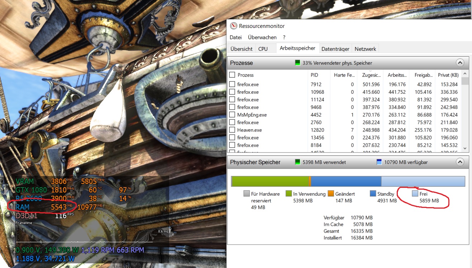Open the Datei menu
Viewport: 472px width, 268px height.
coord(235,37)
